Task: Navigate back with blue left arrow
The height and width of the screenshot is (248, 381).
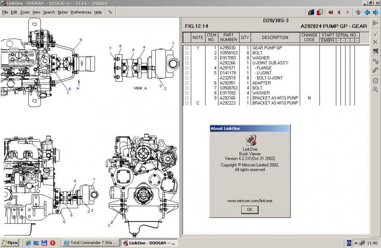Action: (x=367, y=12)
